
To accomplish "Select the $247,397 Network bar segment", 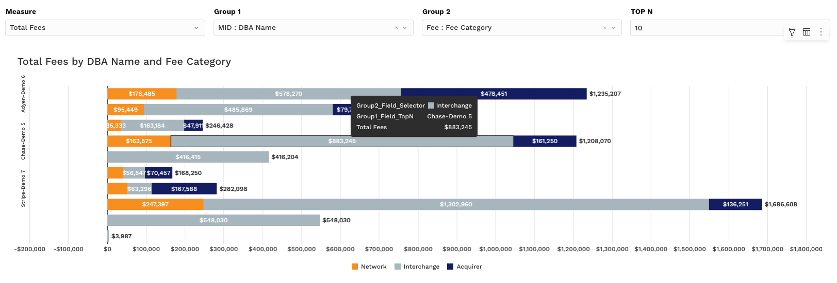I will coord(155,204).
